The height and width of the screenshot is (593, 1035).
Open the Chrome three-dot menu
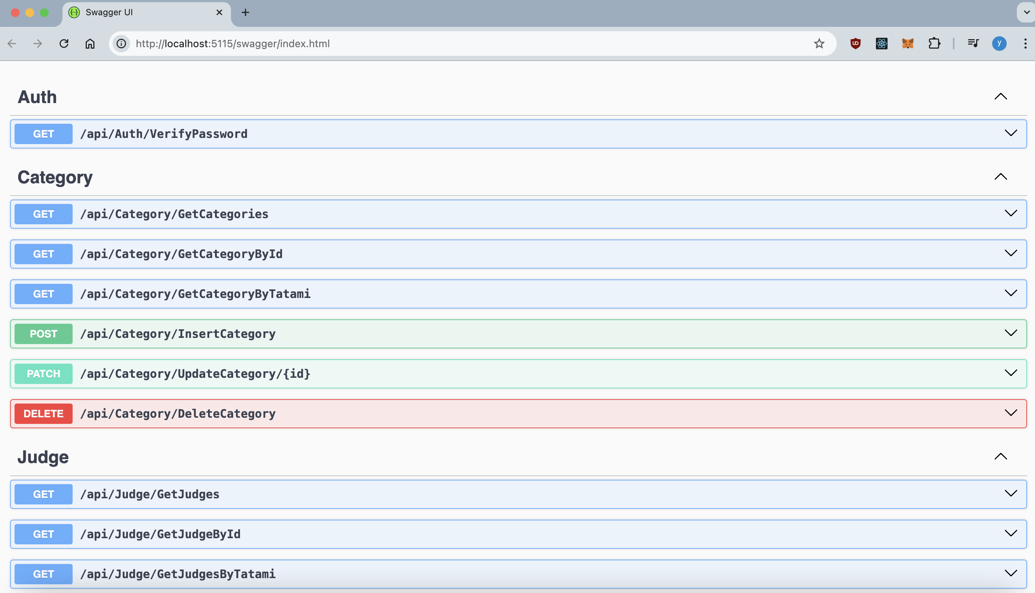point(1025,44)
